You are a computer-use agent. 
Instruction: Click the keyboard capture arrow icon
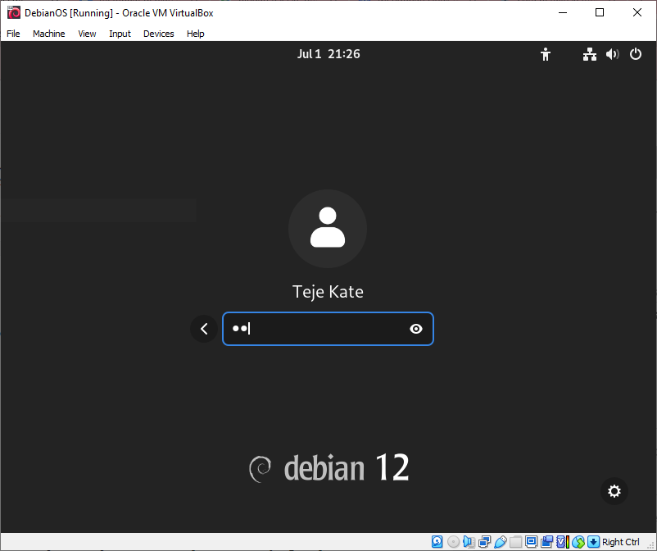pyautogui.click(x=593, y=542)
